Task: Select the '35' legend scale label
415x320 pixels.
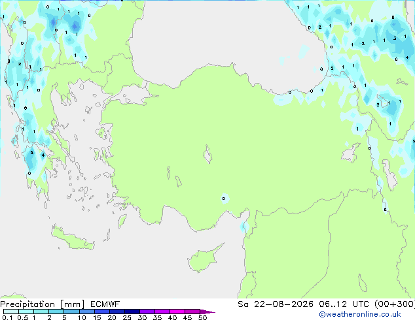Action: (x=157, y=317)
